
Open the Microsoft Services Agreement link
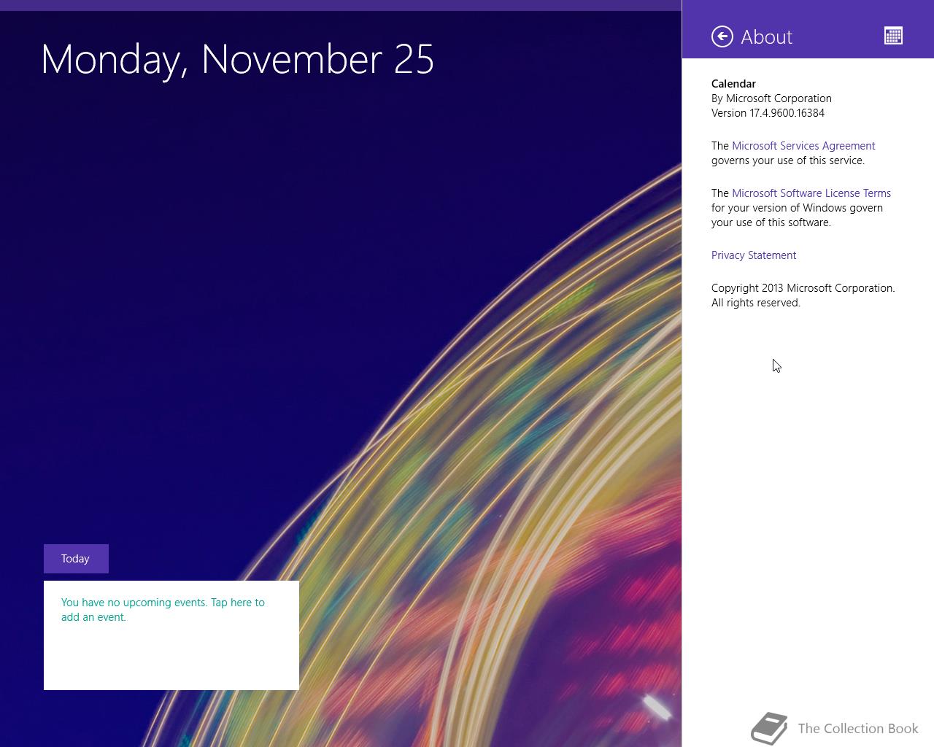[x=803, y=146]
